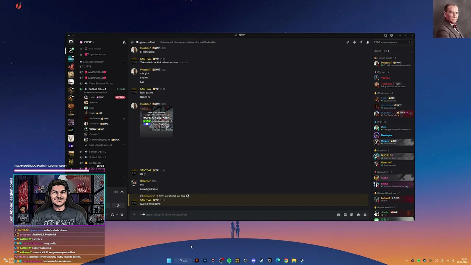The height and width of the screenshot is (265, 471).
Task: Open Google Chrome from taskbar
Action: click(x=286, y=261)
